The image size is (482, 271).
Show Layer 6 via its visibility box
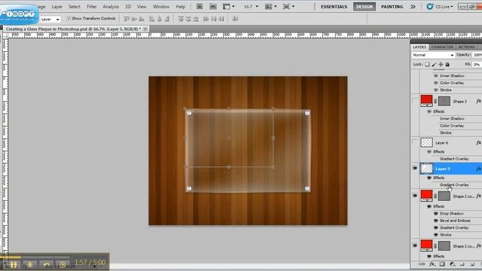(415, 142)
